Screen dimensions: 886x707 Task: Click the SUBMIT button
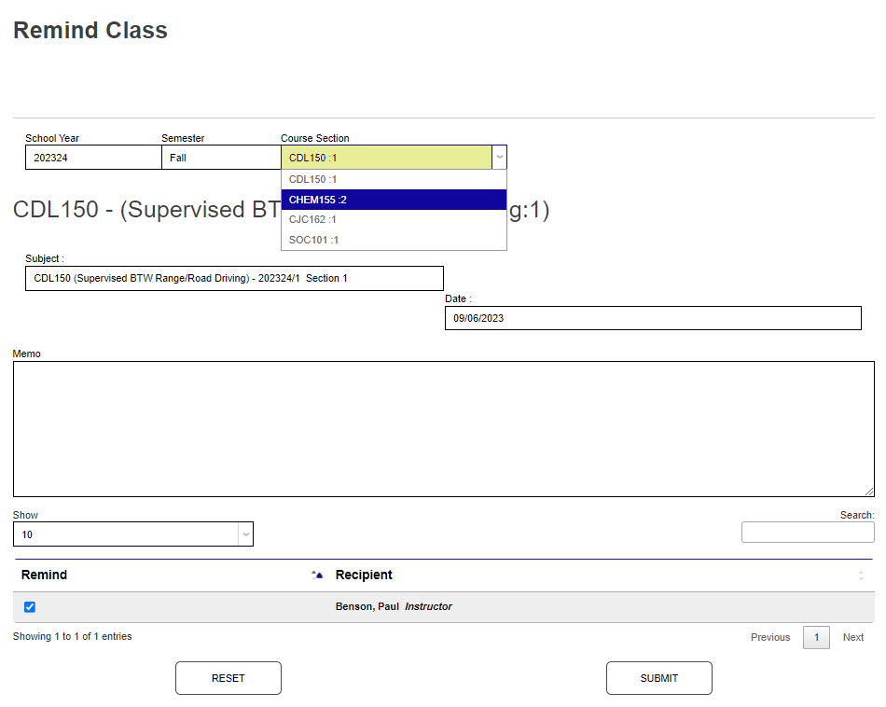(658, 678)
